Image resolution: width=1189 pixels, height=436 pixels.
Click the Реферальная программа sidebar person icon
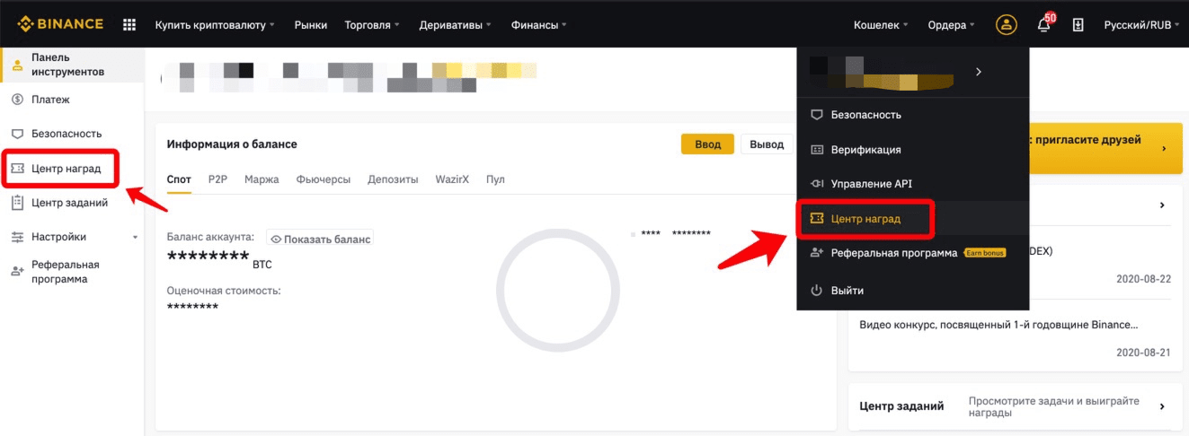17,271
